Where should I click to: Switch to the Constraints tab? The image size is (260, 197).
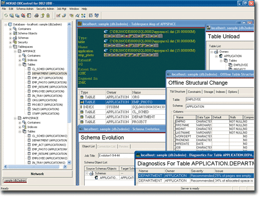click(195, 92)
